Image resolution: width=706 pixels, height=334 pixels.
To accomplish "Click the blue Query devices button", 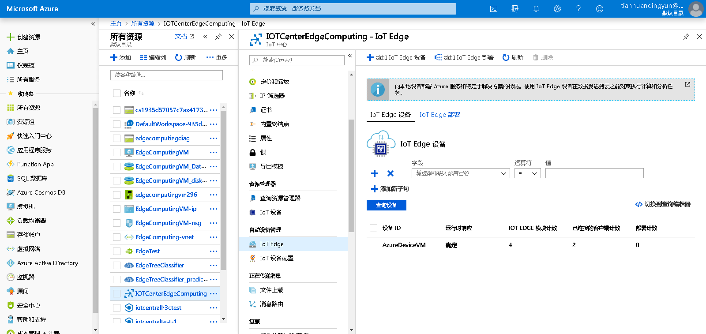I will 387,205.
